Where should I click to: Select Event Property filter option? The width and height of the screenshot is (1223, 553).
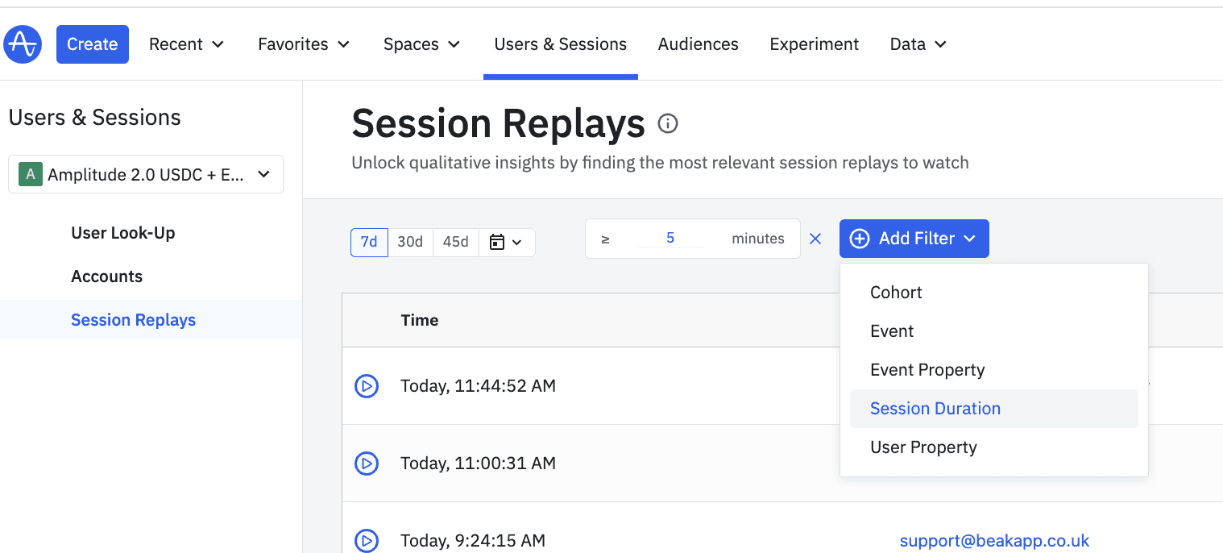pyautogui.click(x=927, y=370)
